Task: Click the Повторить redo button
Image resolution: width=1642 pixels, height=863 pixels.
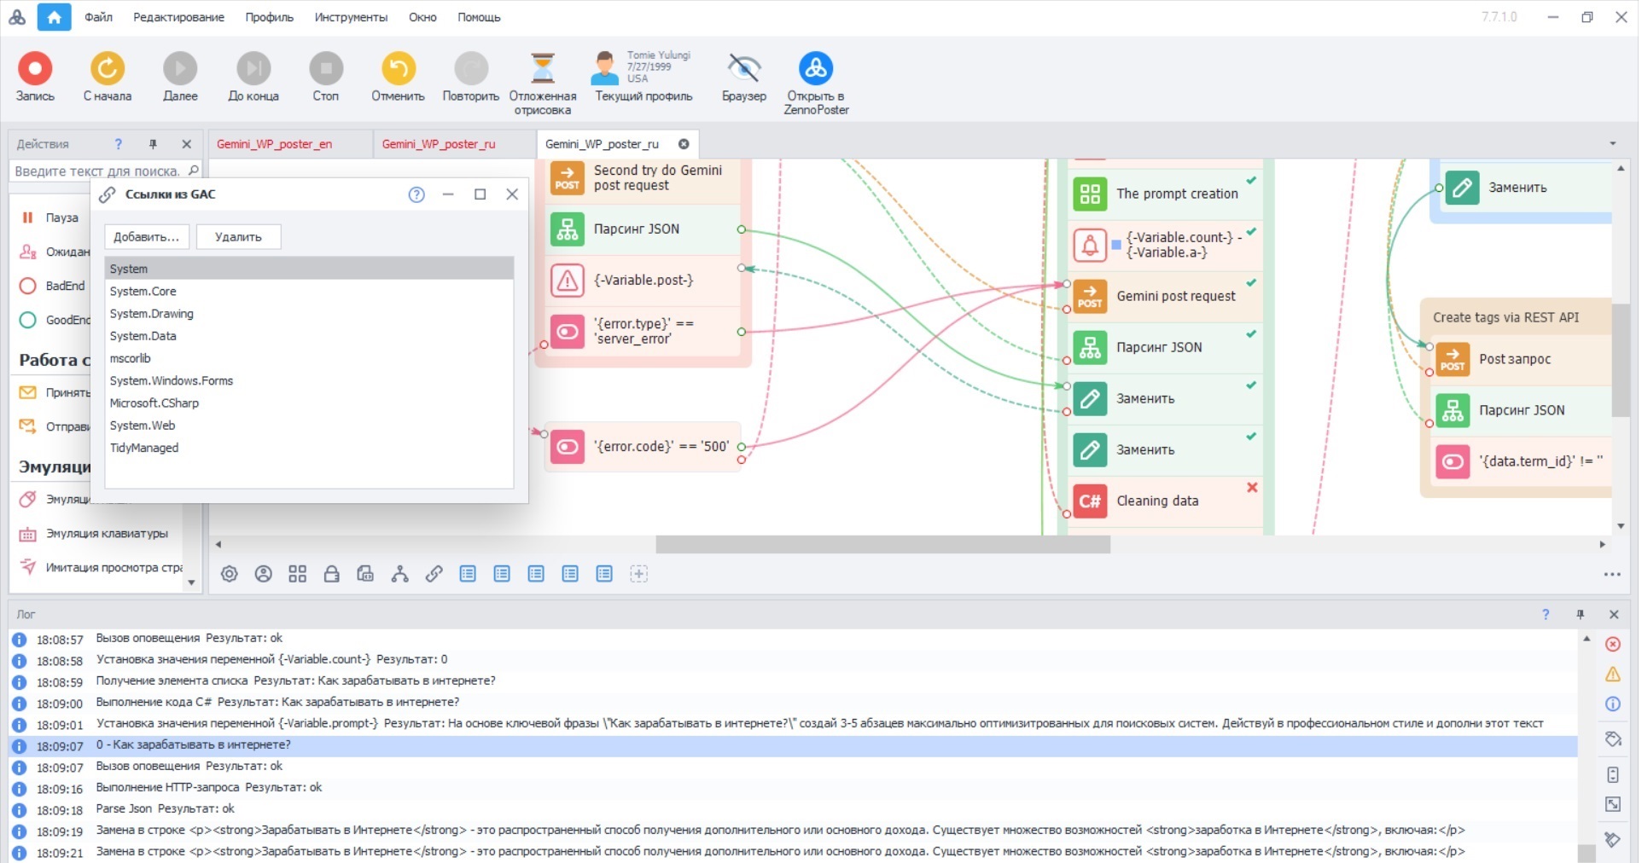Action: [470, 77]
